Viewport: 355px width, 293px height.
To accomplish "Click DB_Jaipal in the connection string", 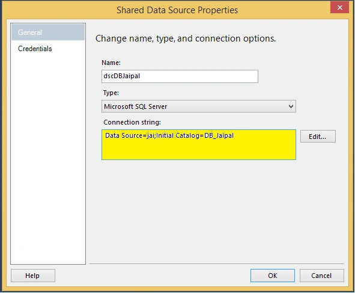I will (219, 135).
